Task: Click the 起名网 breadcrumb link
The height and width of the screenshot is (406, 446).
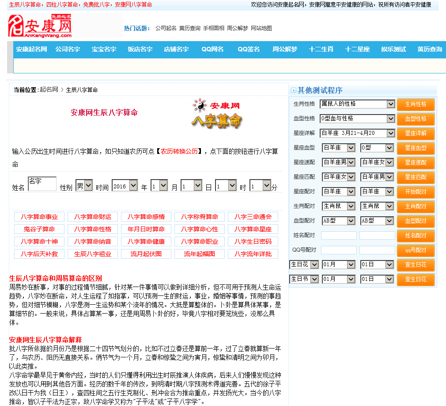Action: point(49,90)
